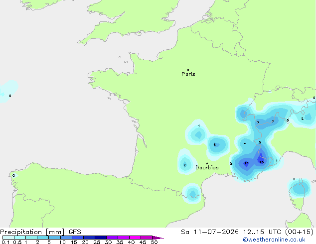Click the Dourbies location label
Screen dimensions: 316x244
coord(207,167)
